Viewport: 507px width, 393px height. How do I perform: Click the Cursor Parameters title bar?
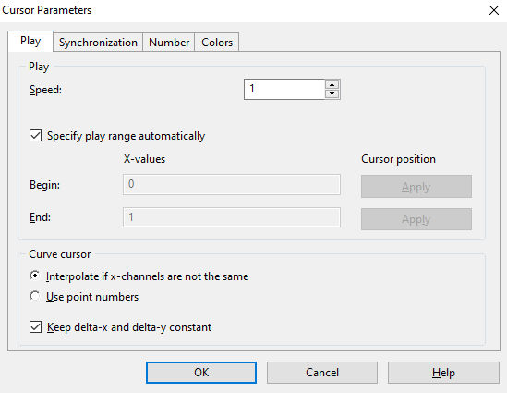click(243, 10)
